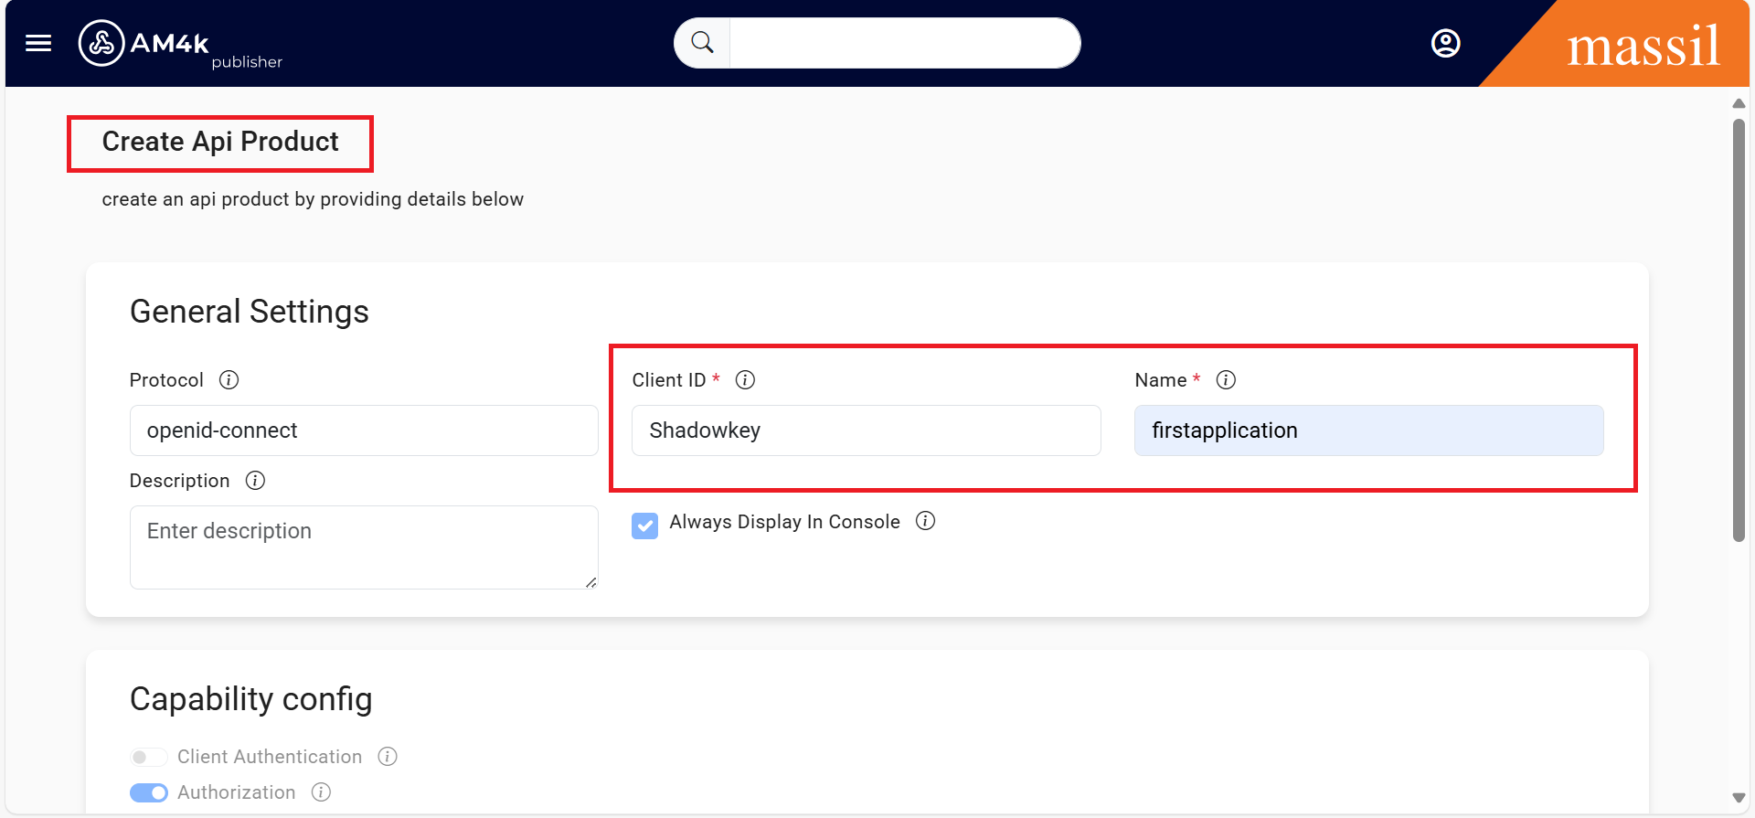Open the user account profile icon
Screen dimensions: 1755x818
pyautogui.click(x=1445, y=43)
